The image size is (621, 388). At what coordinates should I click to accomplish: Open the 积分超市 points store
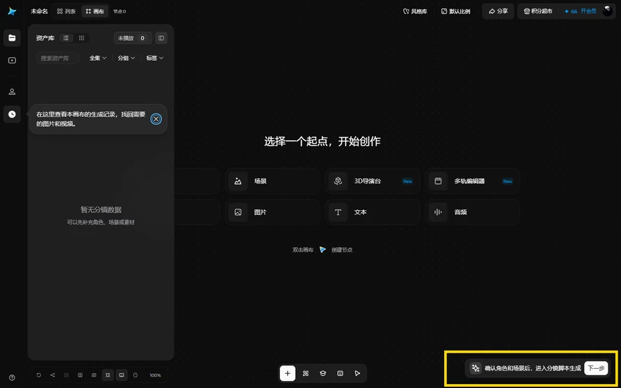(538, 11)
